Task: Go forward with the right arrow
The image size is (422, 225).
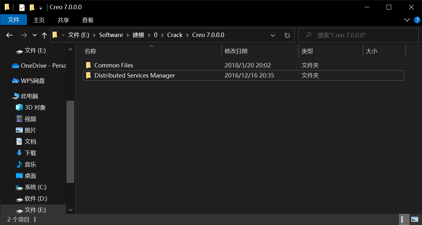Action: pyautogui.click(x=24, y=35)
